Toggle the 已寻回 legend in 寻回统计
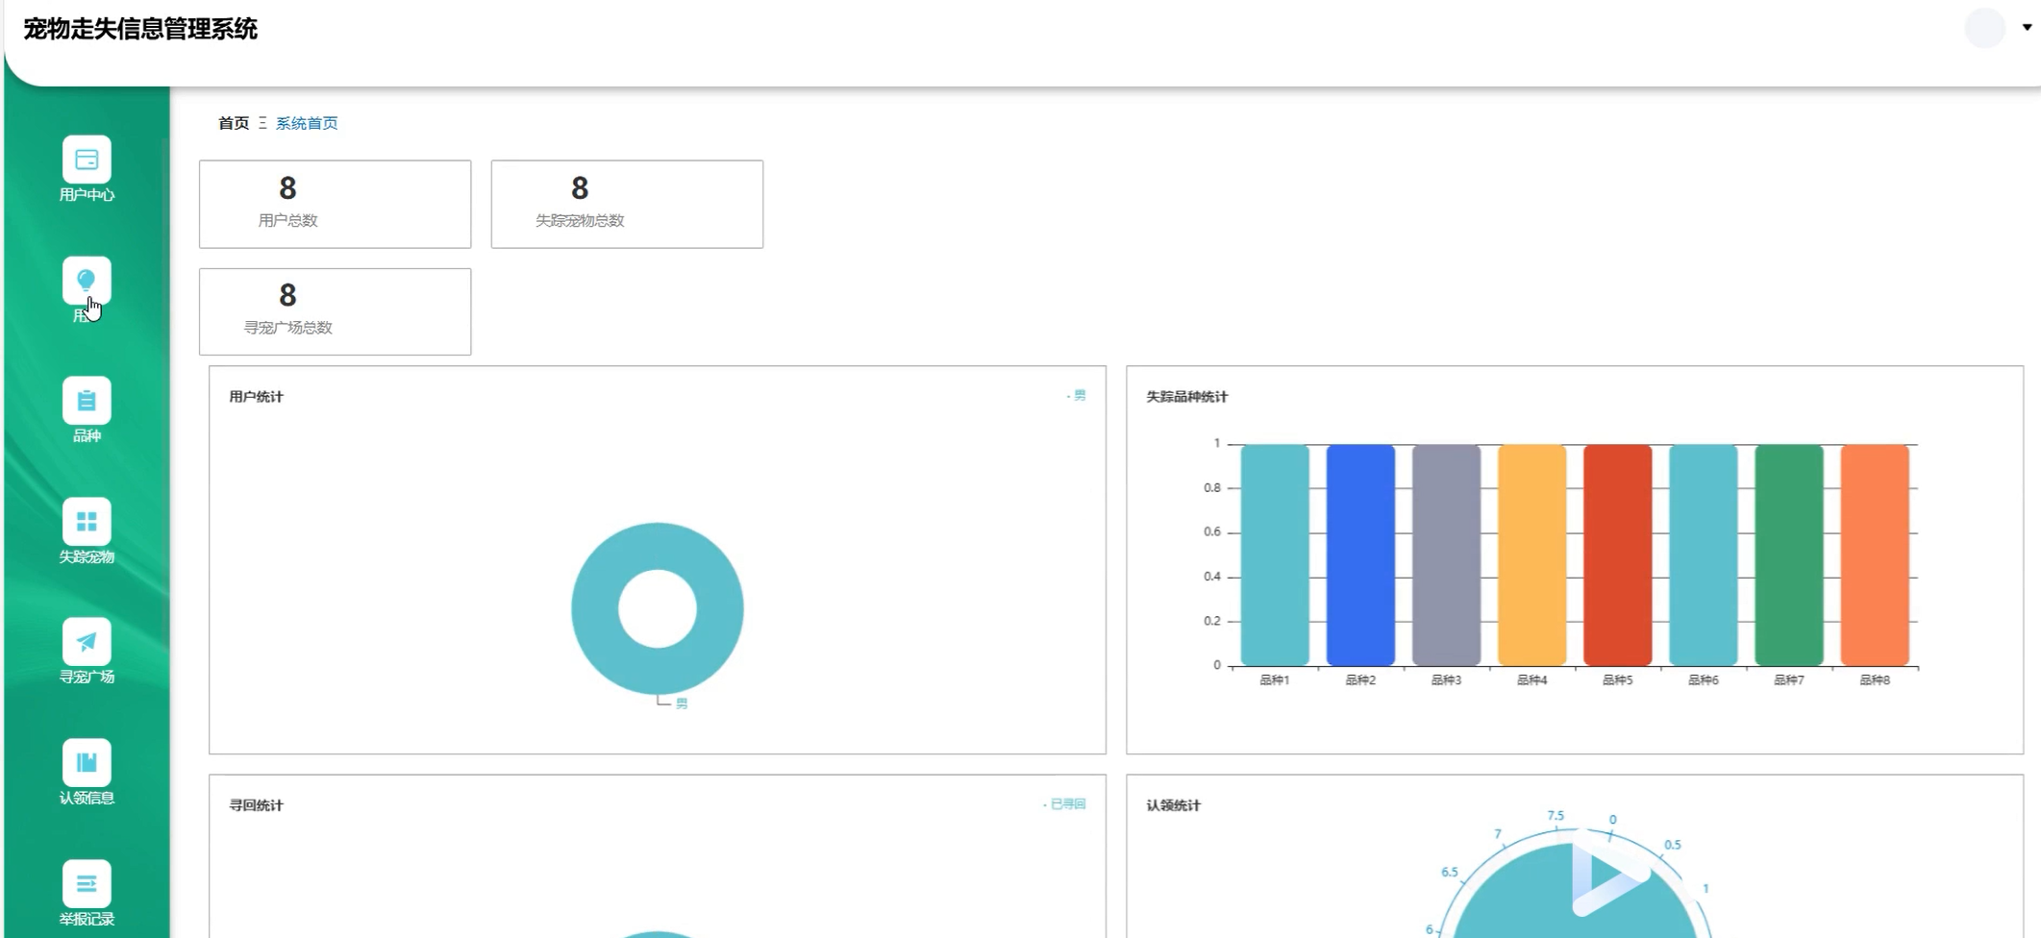The height and width of the screenshot is (938, 2041). tap(1064, 804)
